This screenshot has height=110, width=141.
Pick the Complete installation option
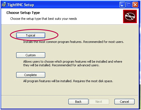31,75
